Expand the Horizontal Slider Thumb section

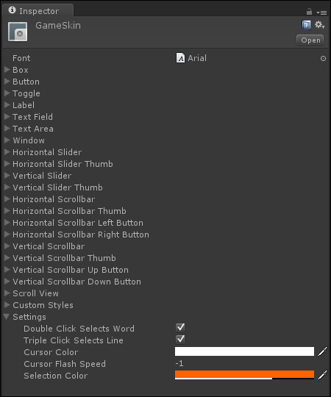pos(7,163)
